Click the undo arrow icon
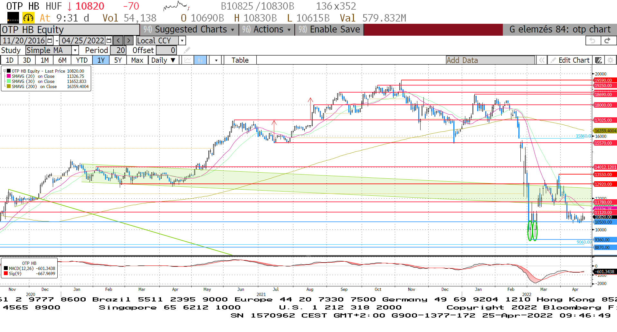The width and height of the screenshot is (617, 332). pyautogui.click(x=593, y=40)
